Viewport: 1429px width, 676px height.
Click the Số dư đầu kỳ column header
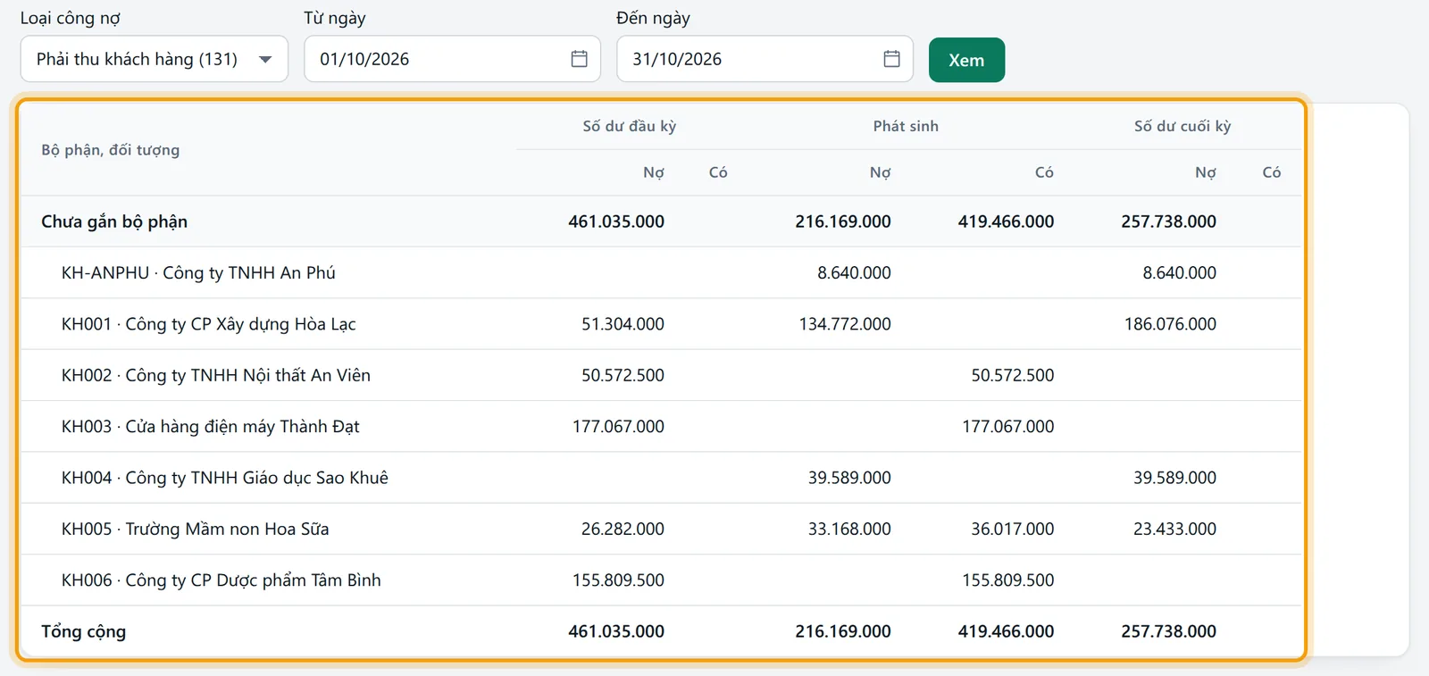tap(630, 126)
